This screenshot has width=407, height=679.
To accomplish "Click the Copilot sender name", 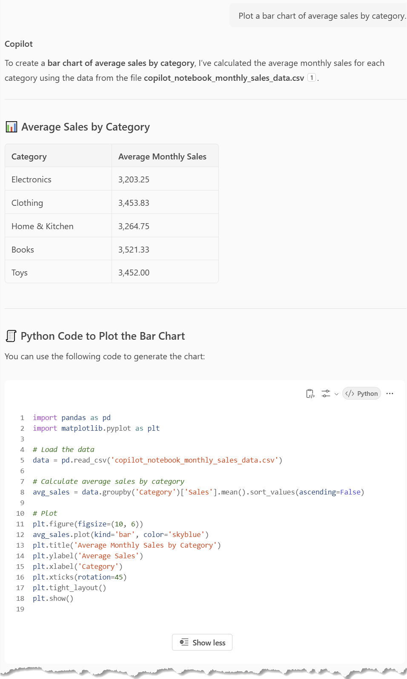I will [x=19, y=44].
